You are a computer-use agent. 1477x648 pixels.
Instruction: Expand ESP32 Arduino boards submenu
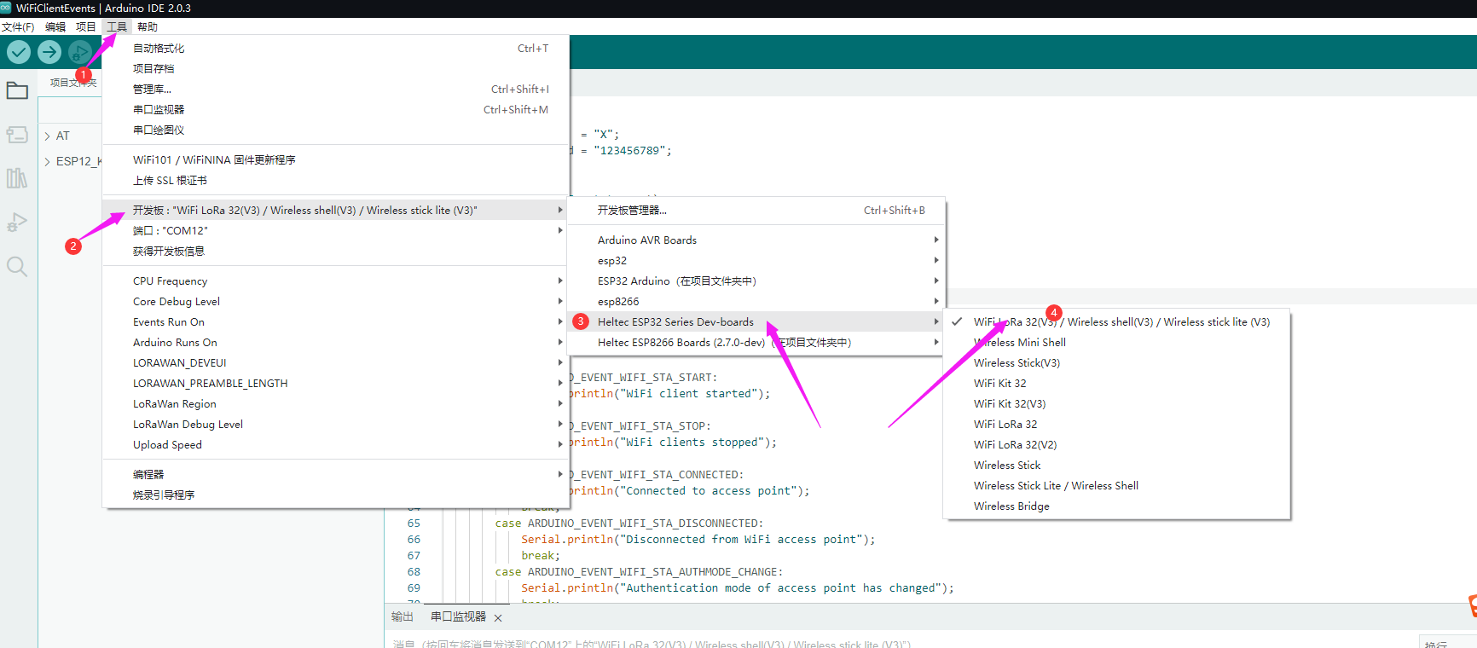click(756, 281)
